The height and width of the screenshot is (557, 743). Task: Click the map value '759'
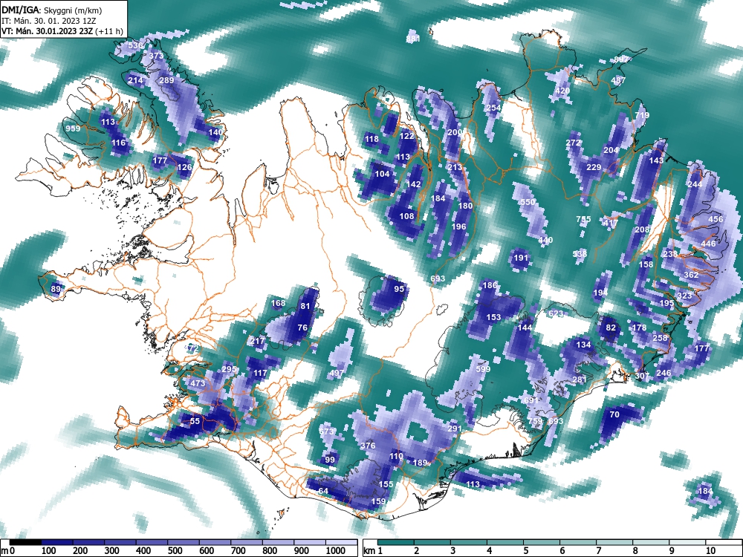tap(535, 420)
